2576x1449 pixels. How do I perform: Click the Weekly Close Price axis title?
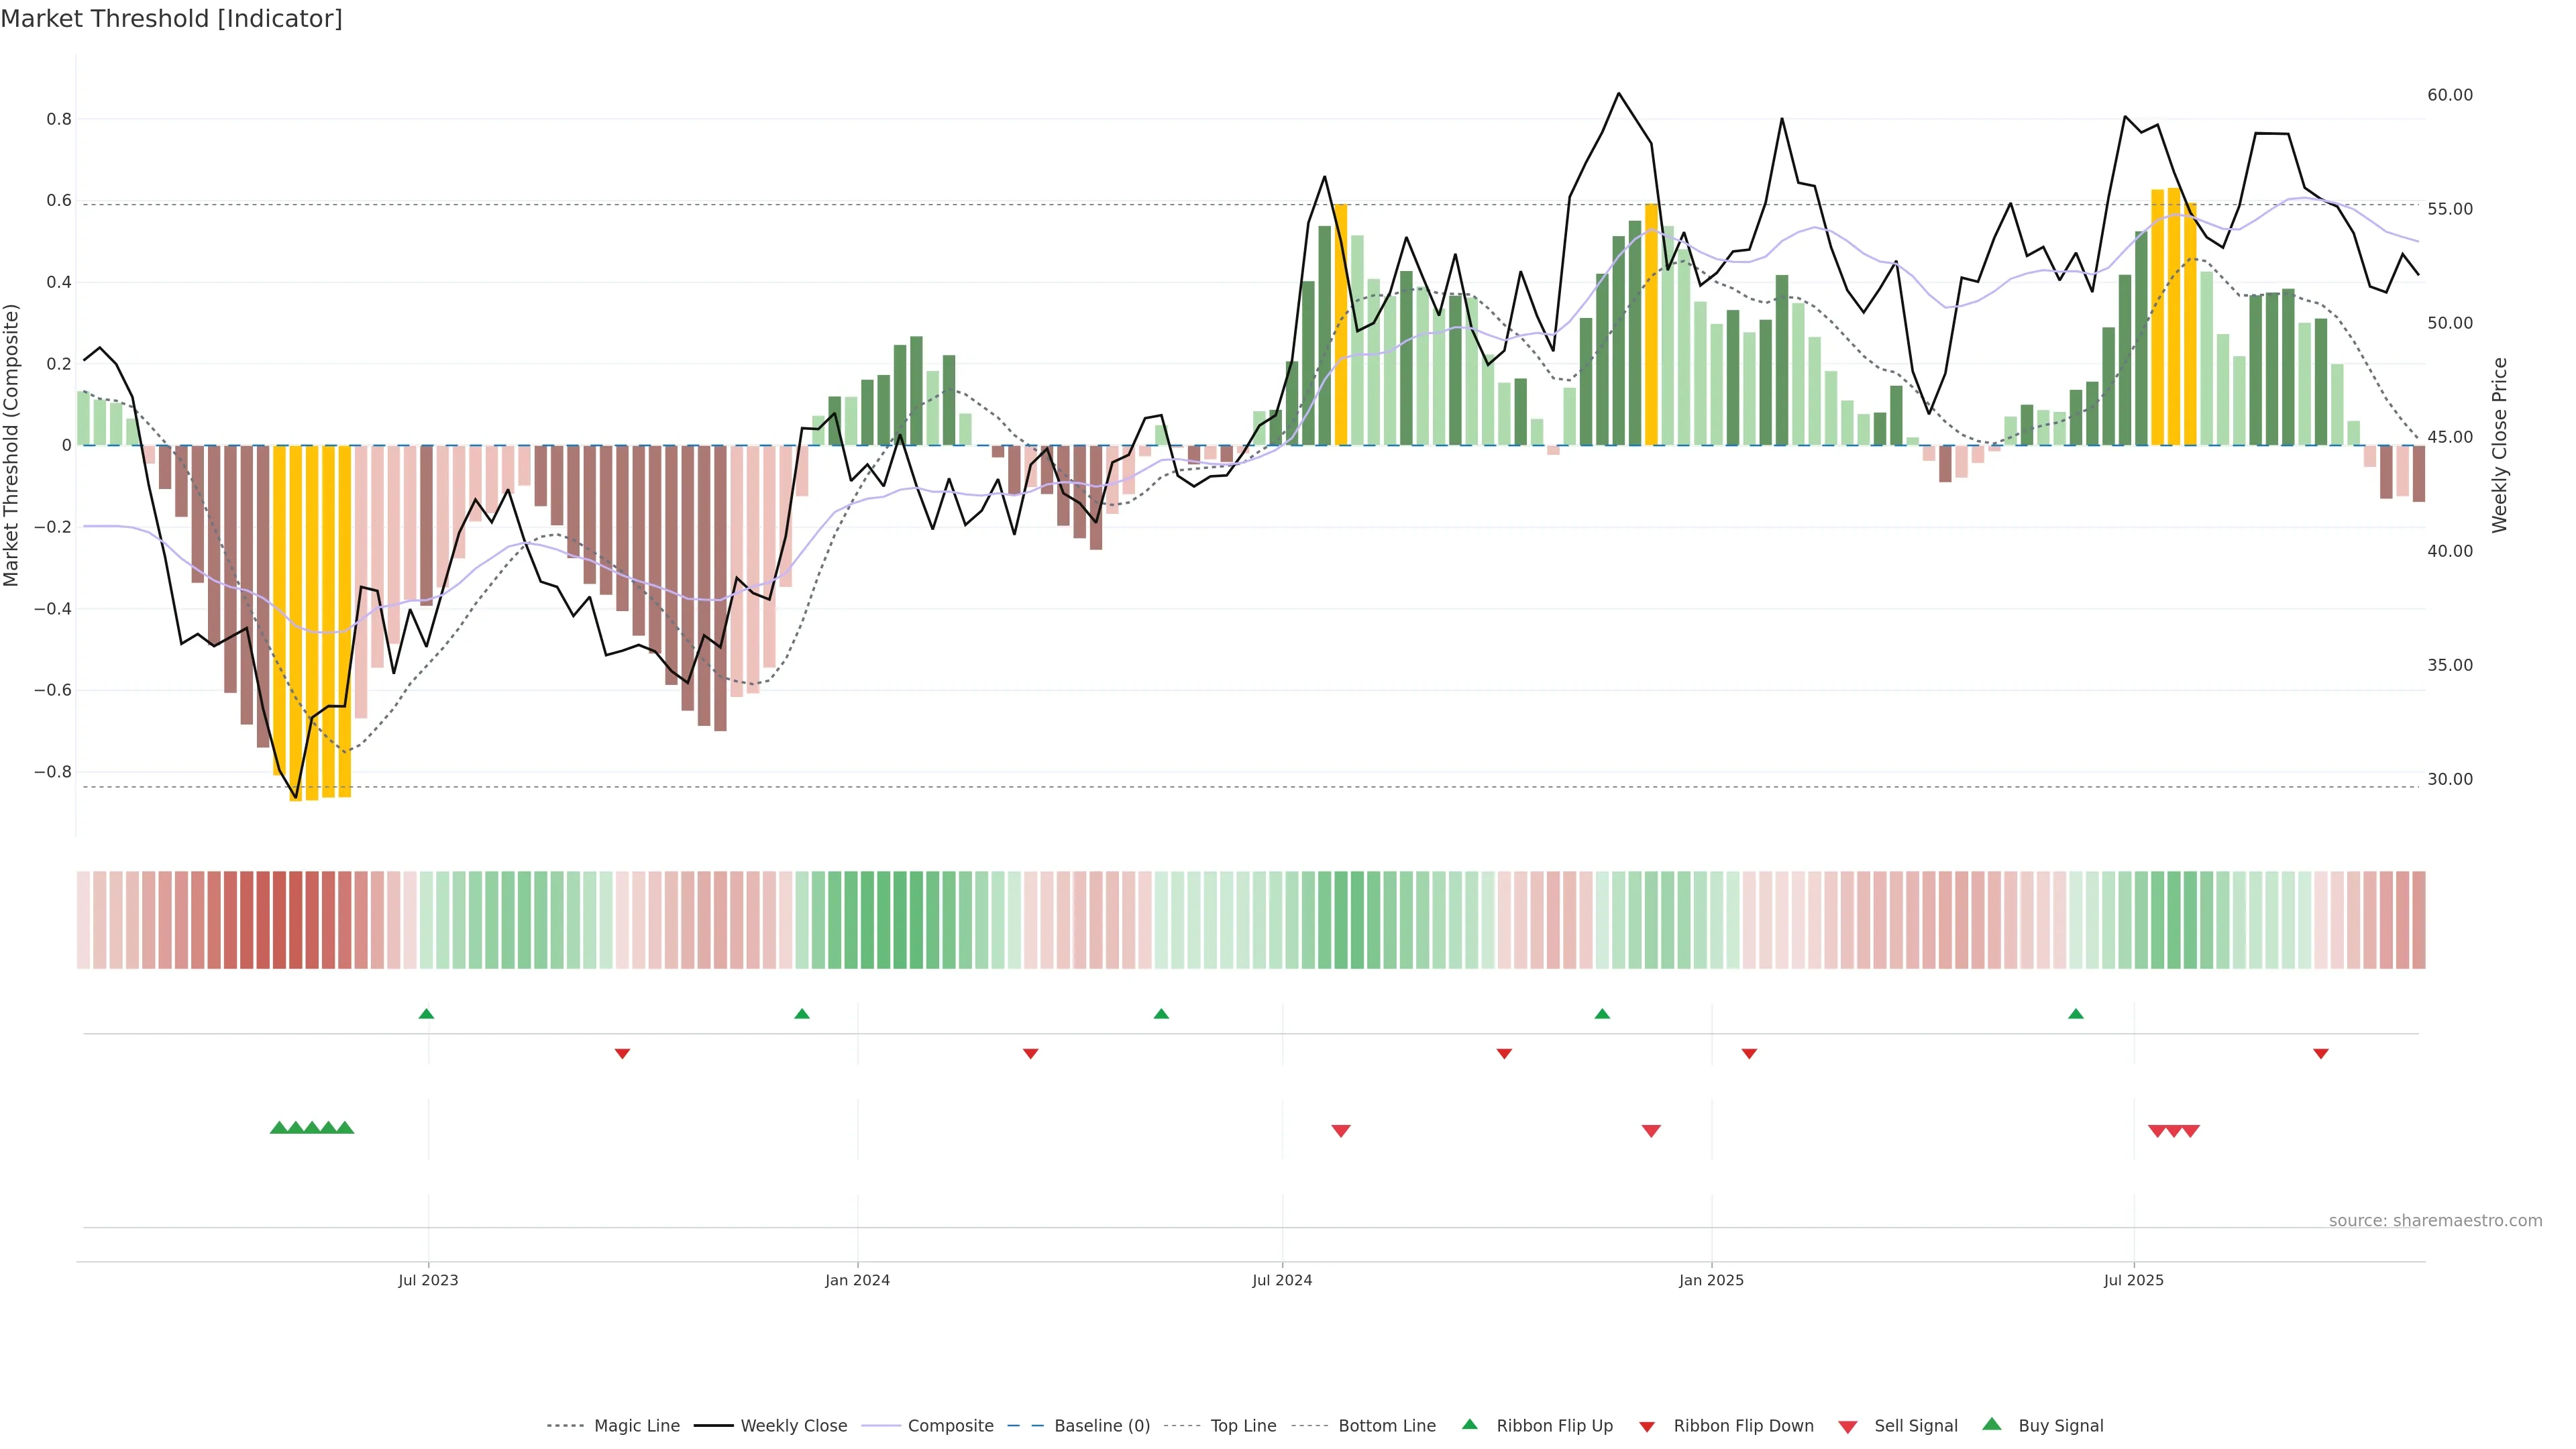pos(2500,445)
